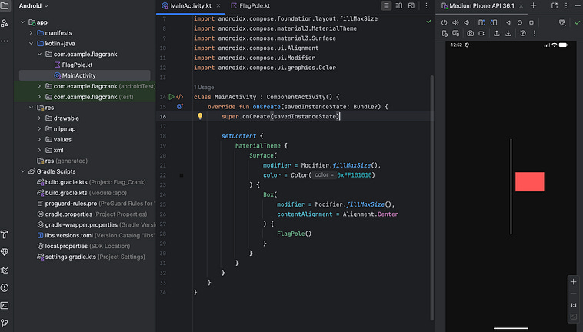This screenshot has width=583, height=332.
Task: Collapse the app module node
Action: 22,22
